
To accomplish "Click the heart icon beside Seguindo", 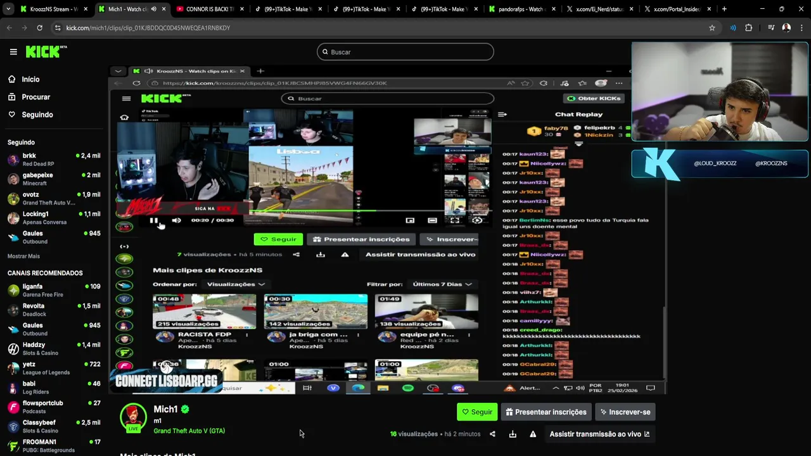I will point(12,115).
